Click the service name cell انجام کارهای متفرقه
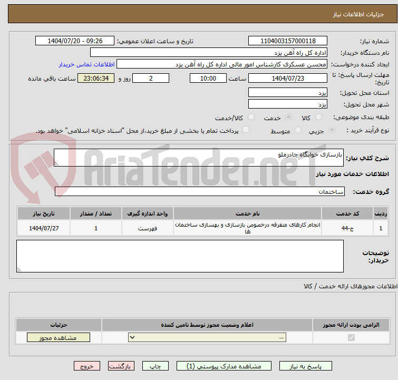 [x=247, y=228]
